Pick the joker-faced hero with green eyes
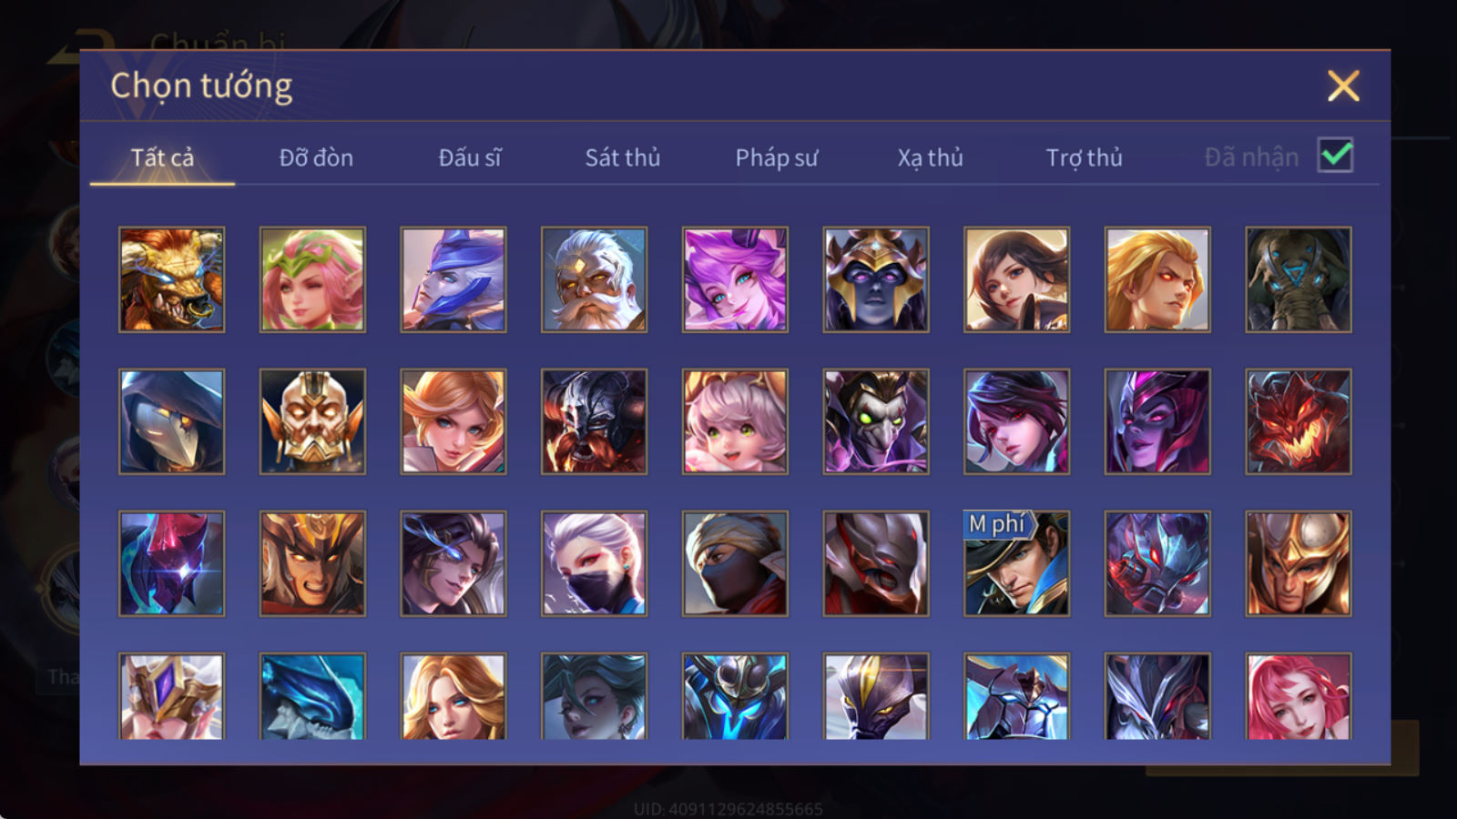Viewport: 1457px width, 819px height. tap(876, 421)
